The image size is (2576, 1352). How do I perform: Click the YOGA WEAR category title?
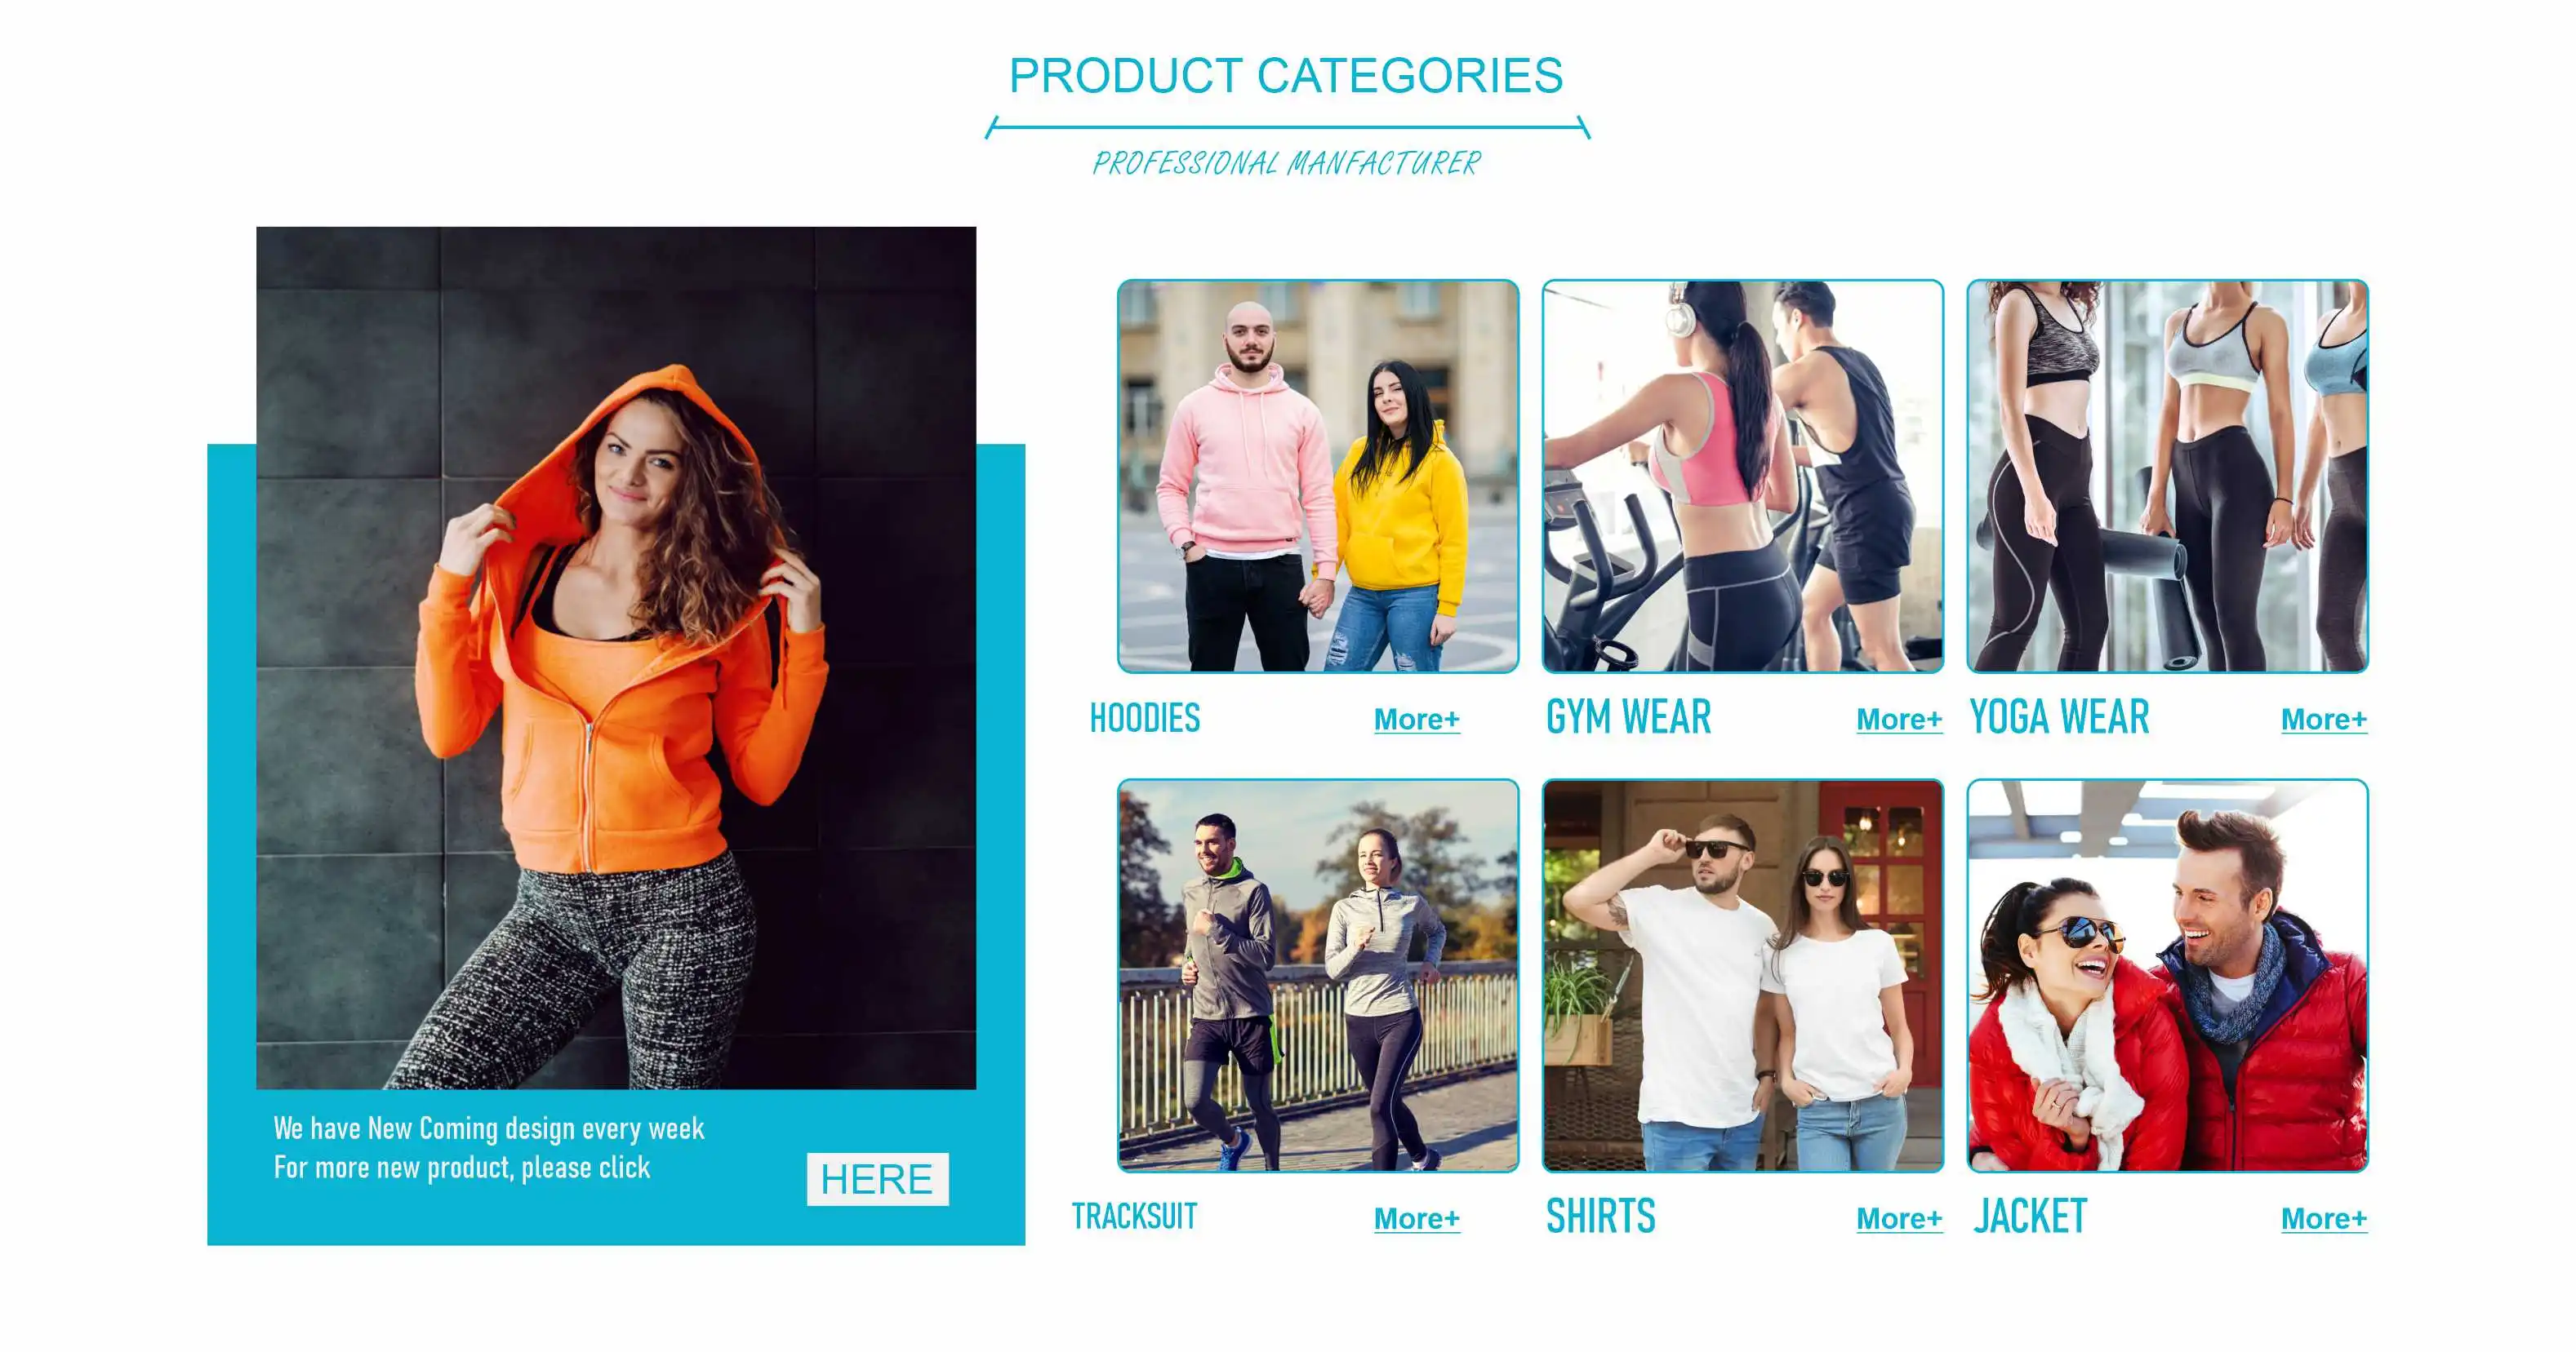(x=2059, y=717)
